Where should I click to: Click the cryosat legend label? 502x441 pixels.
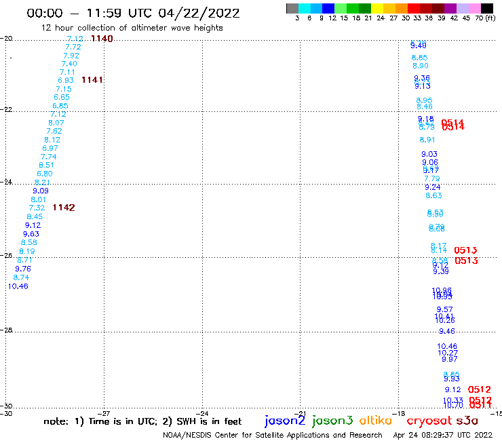click(429, 421)
